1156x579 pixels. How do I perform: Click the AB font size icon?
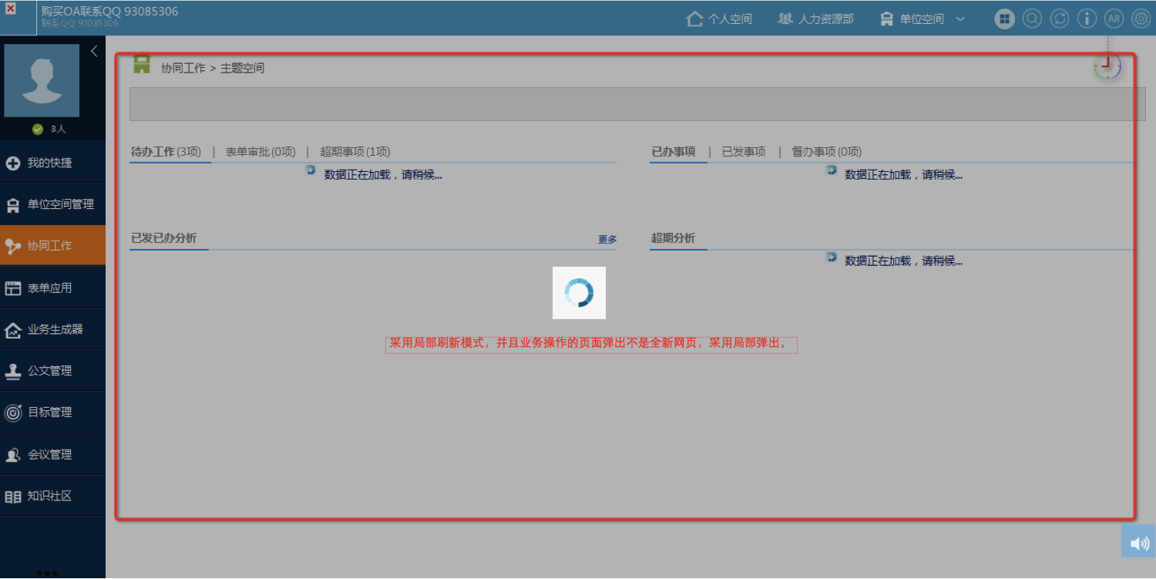1114,19
